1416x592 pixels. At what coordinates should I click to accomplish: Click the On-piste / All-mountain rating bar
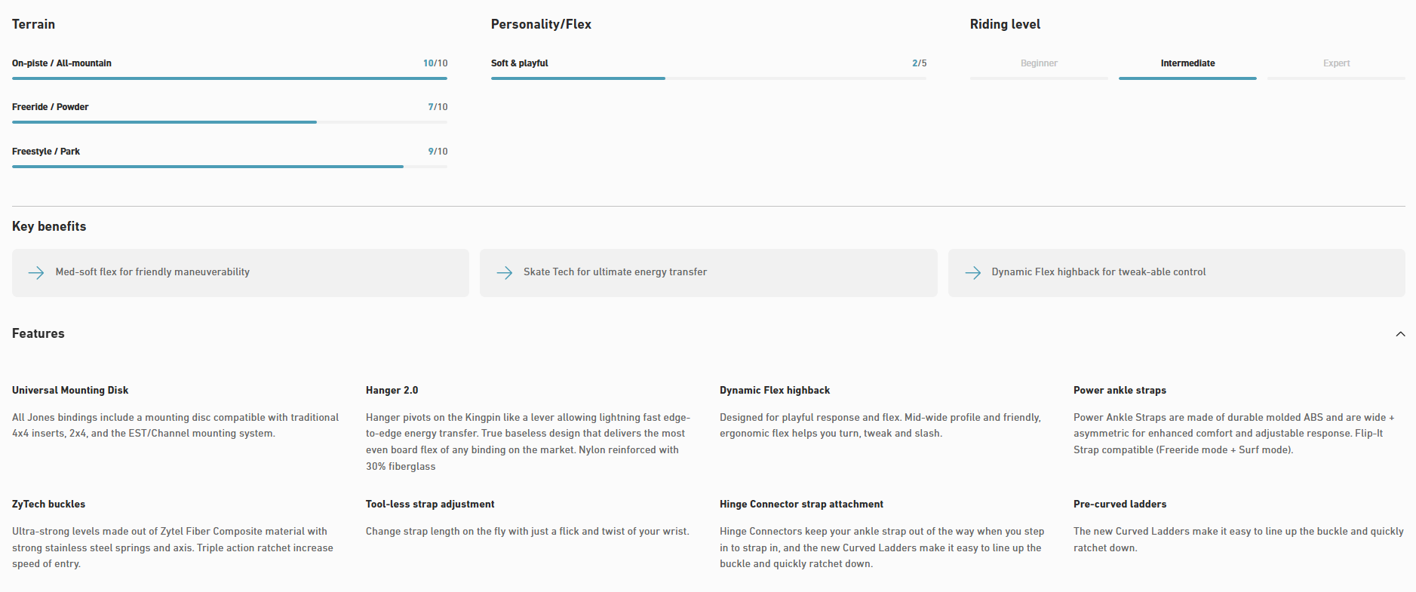(229, 78)
